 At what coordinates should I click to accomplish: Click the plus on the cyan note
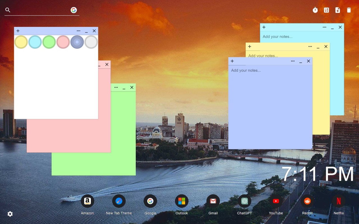(x=264, y=27)
